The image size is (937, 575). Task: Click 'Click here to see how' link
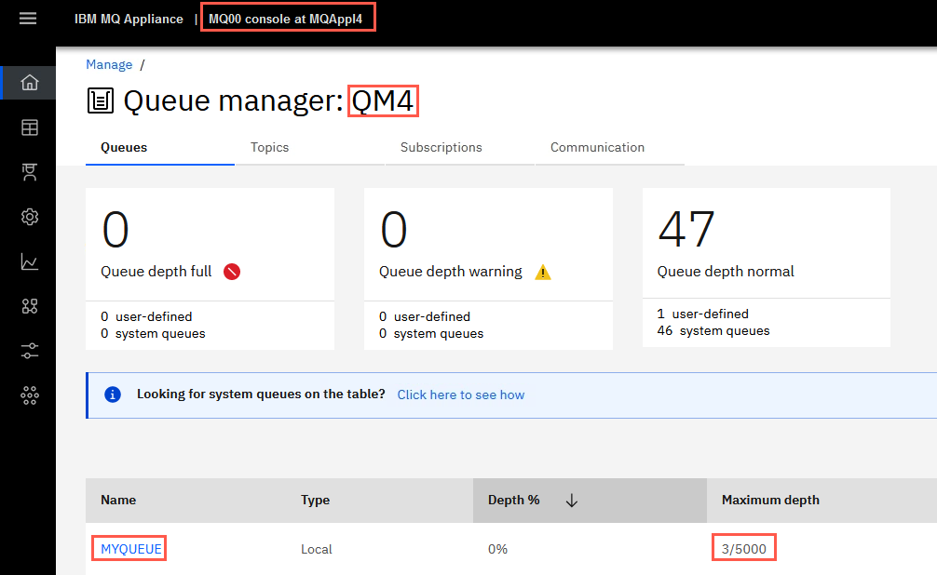(x=461, y=394)
